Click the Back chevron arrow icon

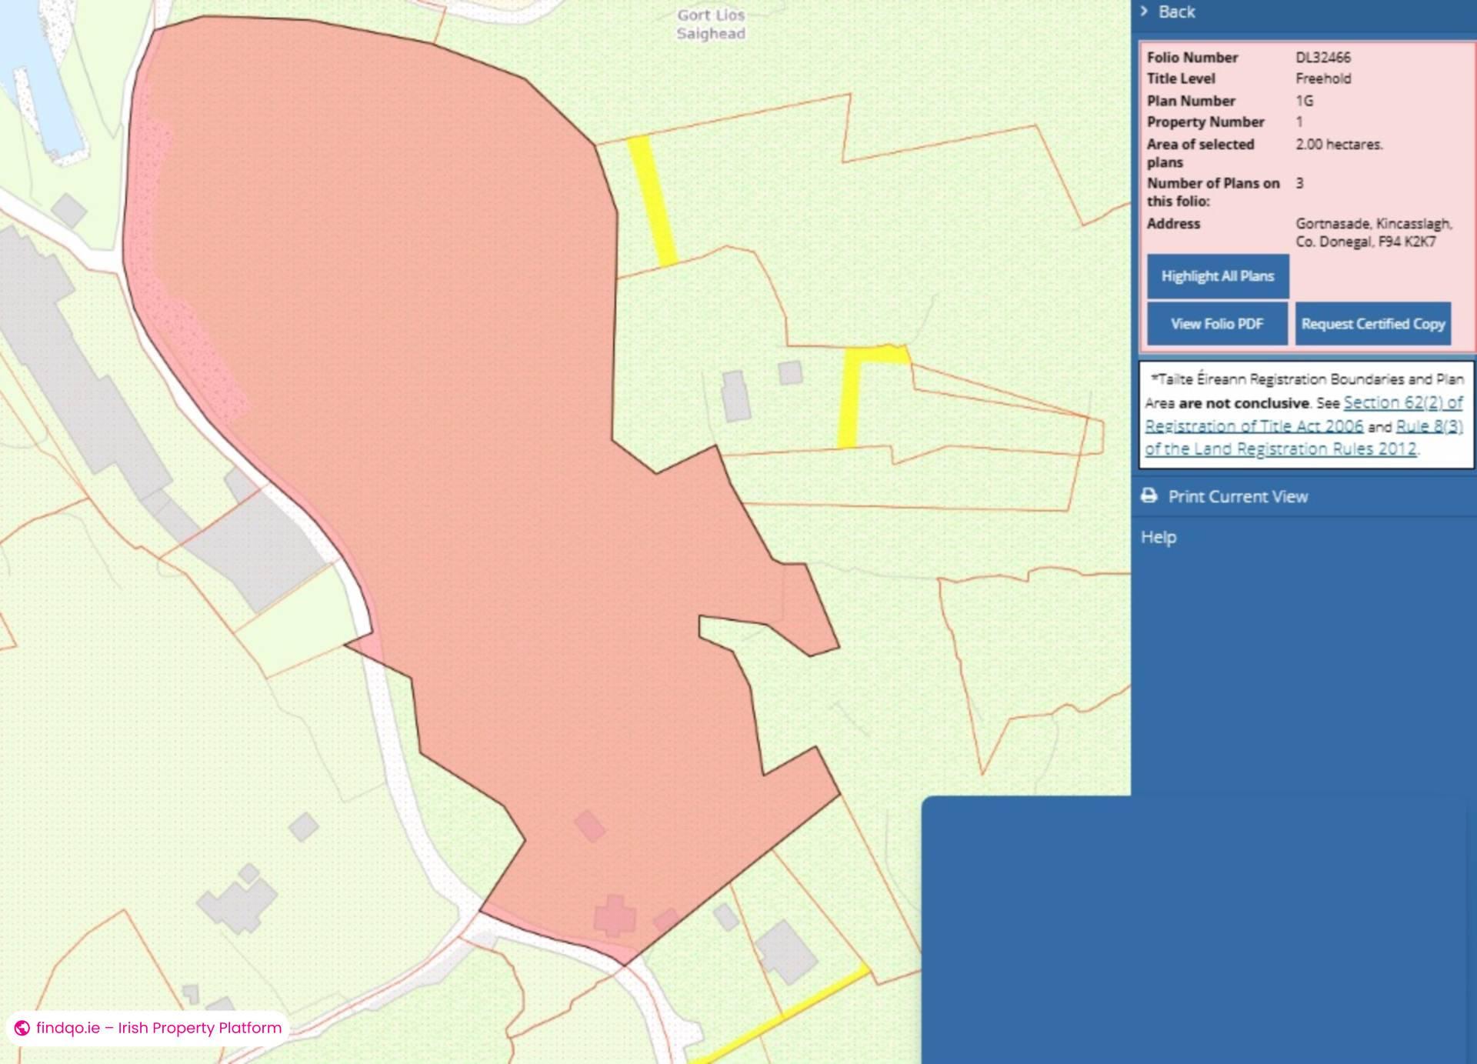pos(1144,12)
